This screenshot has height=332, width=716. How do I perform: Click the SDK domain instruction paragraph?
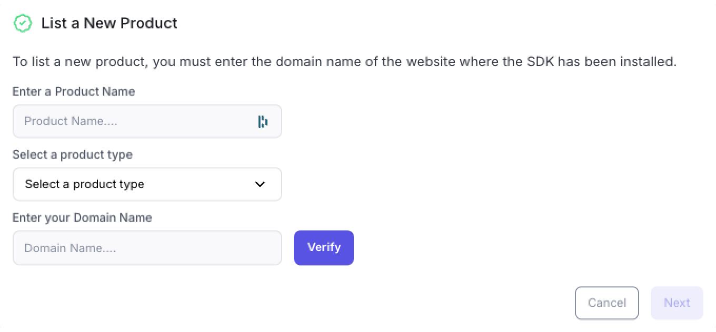(x=345, y=61)
